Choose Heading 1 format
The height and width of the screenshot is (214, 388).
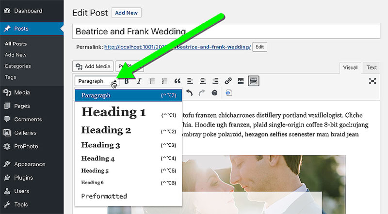click(129, 113)
